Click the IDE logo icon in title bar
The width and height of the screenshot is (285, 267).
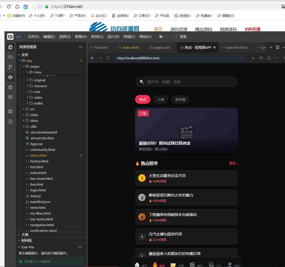point(10,37)
